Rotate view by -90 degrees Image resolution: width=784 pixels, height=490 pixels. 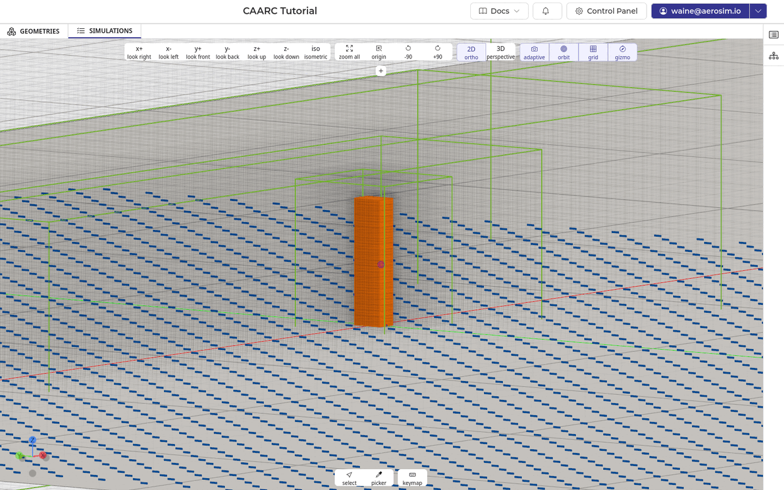pyautogui.click(x=408, y=52)
